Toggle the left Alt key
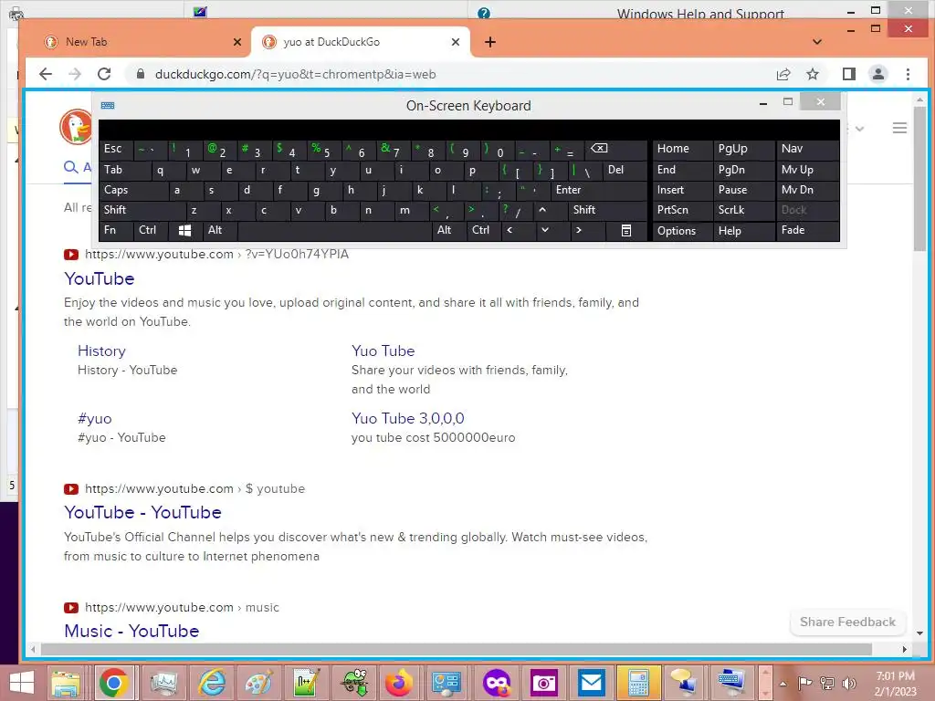Image resolution: width=935 pixels, height=701 pixels. (219, 230)
